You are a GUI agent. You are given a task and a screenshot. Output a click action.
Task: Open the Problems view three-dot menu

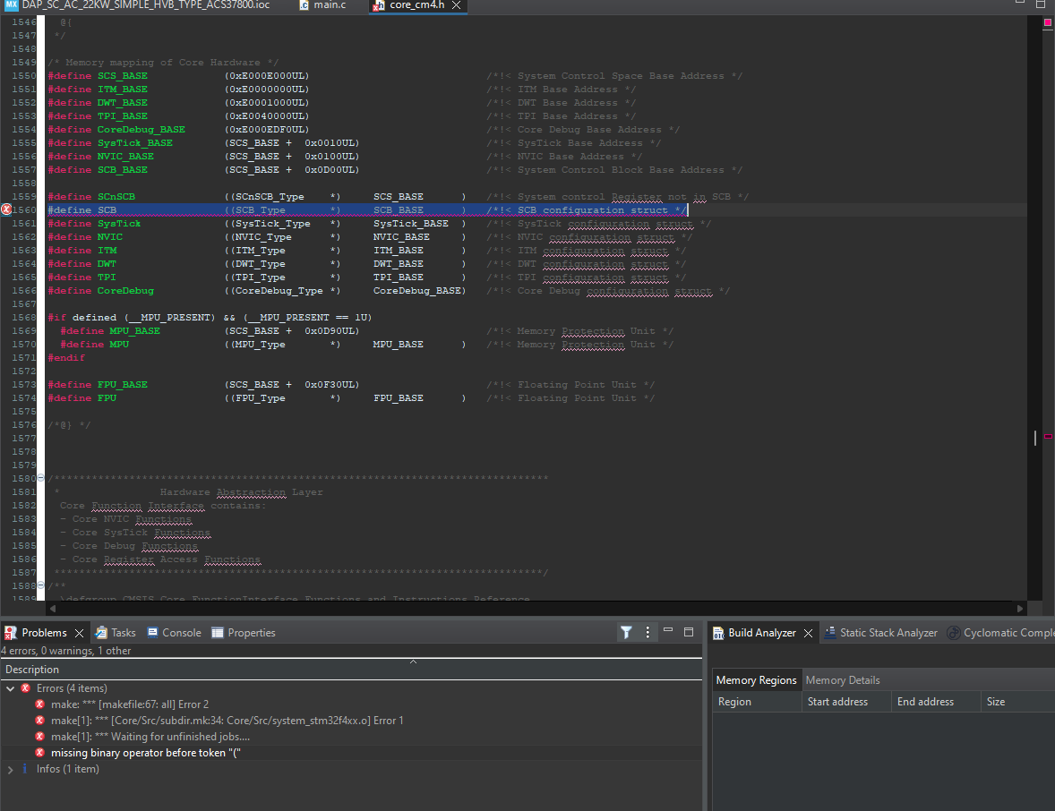coord(648,633)
